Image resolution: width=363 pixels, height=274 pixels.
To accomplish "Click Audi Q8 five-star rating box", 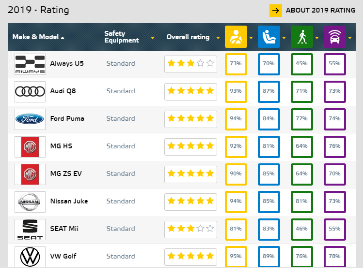I will pos(190,92).
